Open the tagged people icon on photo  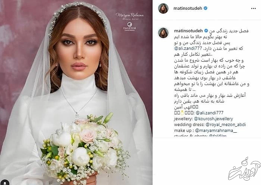[x=5, y=182]
